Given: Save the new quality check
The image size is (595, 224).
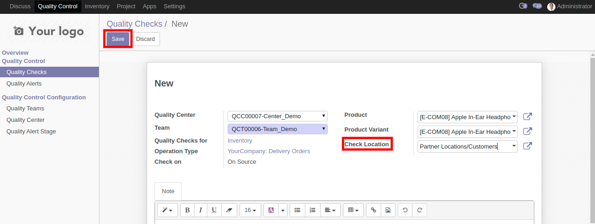Looking at the screenshot, I should 118,39.
